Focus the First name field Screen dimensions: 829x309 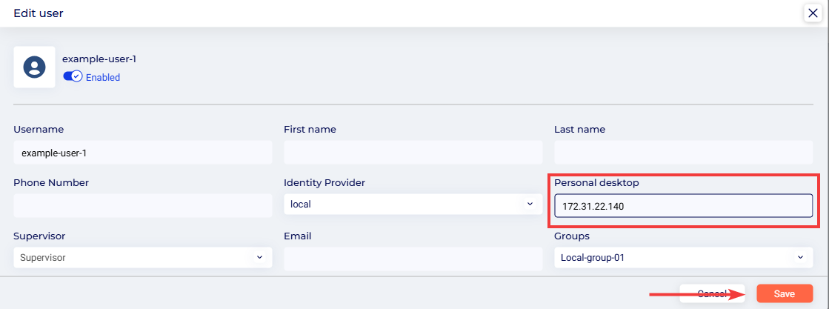pos(413,153)
